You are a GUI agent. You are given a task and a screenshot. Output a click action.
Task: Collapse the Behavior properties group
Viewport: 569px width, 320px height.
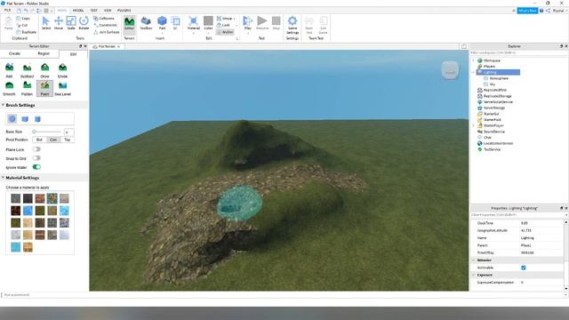(473, 260)
